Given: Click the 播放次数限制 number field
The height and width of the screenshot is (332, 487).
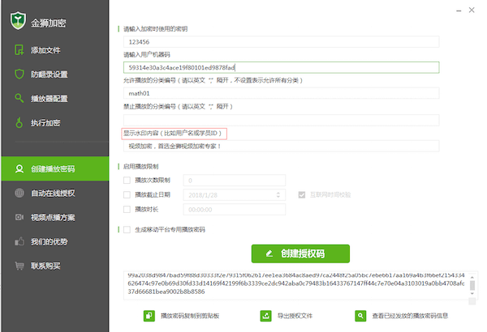Looking at the screenshot, I should (x=235, y=180).
